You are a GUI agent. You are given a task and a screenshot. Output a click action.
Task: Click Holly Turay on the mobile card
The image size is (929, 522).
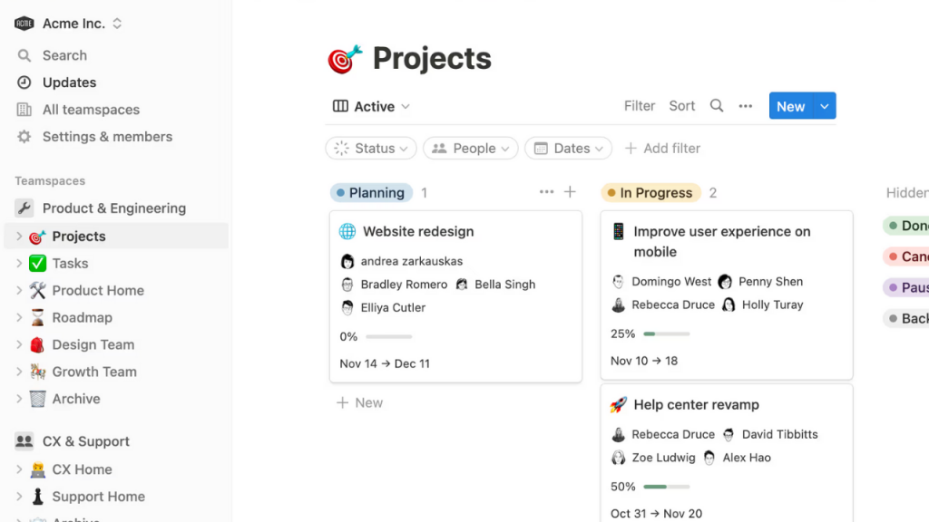click(x=773, y=304)
